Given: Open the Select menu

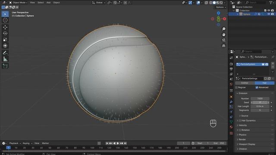Looking at the screenshot, I should coord(41,3).
